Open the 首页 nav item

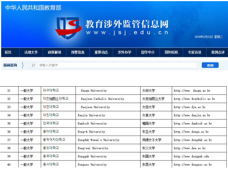[x=8, y=52]
